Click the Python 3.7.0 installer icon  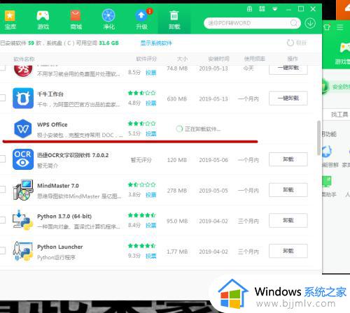[23, 220]
